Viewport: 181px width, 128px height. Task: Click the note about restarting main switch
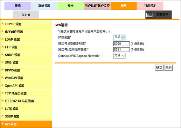tap(84, 32)
